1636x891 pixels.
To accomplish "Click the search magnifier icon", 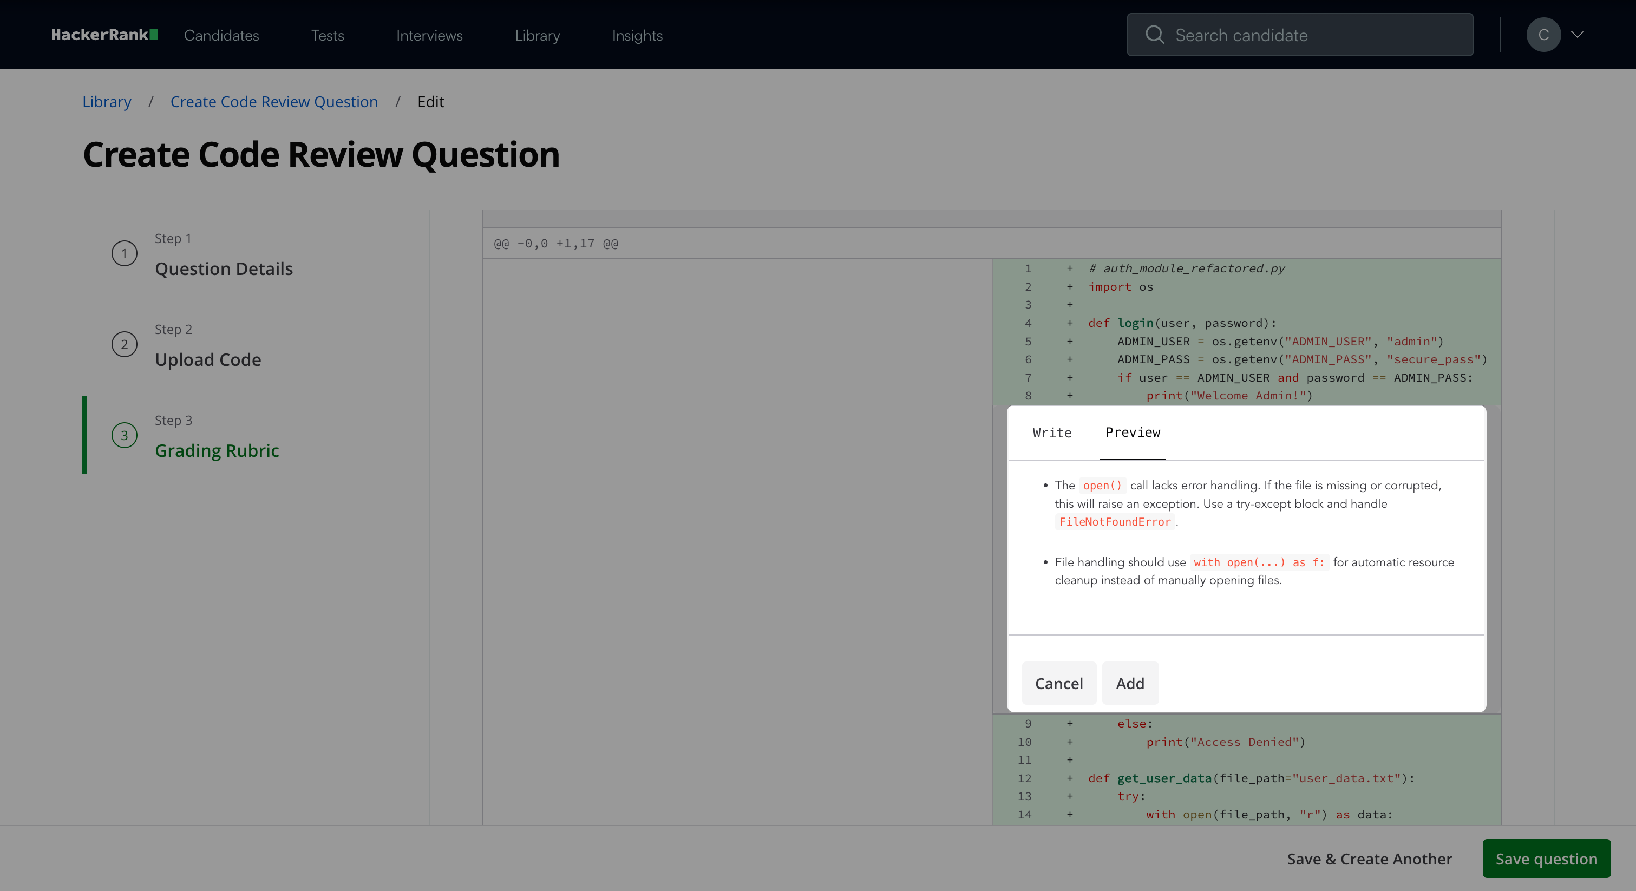I will tap(1155, 35).
